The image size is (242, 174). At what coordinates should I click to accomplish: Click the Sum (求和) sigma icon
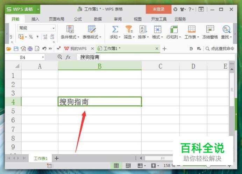115,29
